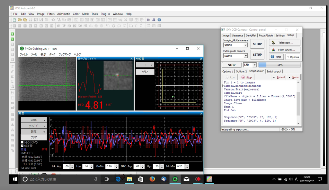Click the red Stop script icon button
This screenshot has height=190, width=329.
pyautogui.click(x=246, y=77)
